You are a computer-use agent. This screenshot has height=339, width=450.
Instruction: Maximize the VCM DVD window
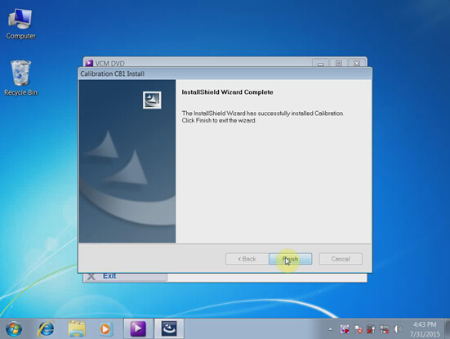pyautogui.click(x=339, y=63)
